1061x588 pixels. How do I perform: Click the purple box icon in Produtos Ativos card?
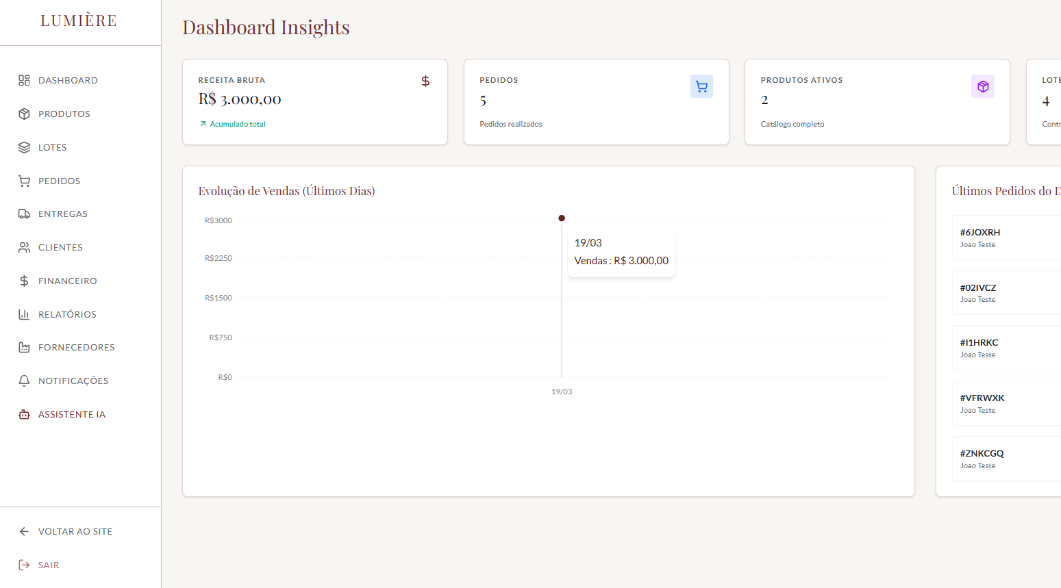(x=982, y=86)
